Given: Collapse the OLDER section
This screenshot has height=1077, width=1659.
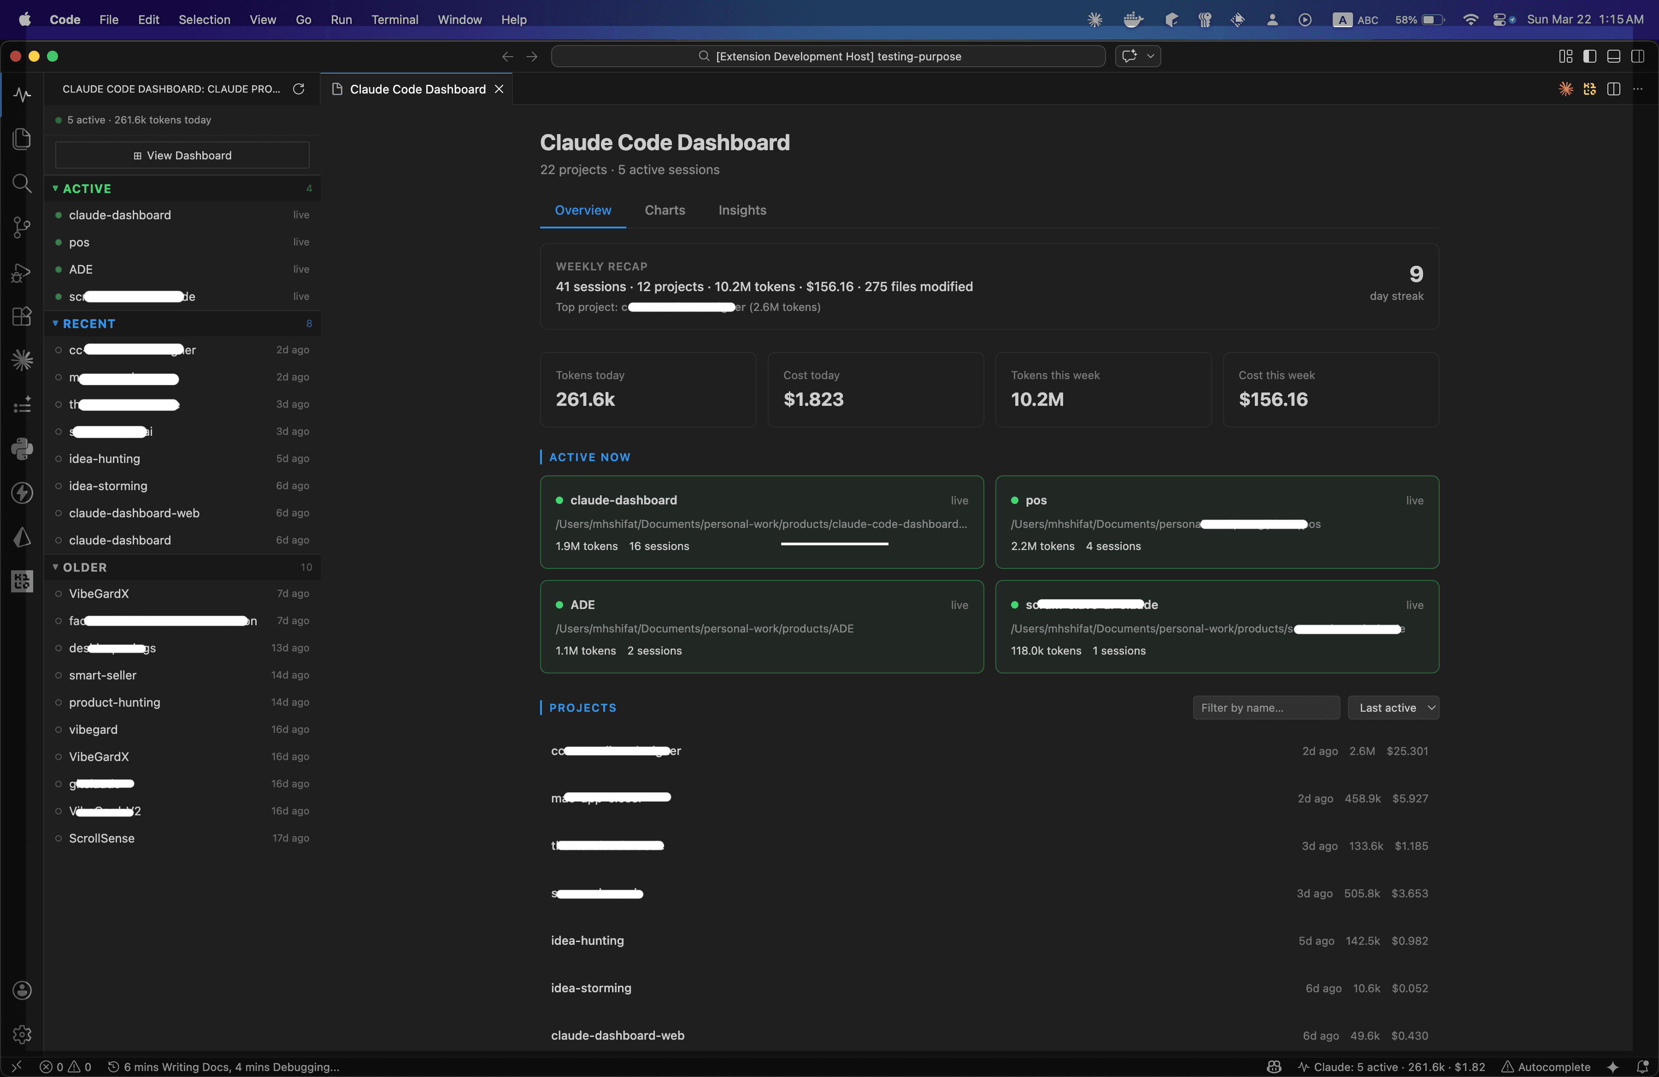Looking at the screenshot, I should click(182, 567).
